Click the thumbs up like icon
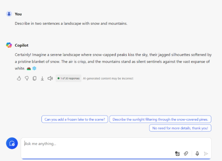The width and height of the screenshot is (222, 161). [19, 78]
